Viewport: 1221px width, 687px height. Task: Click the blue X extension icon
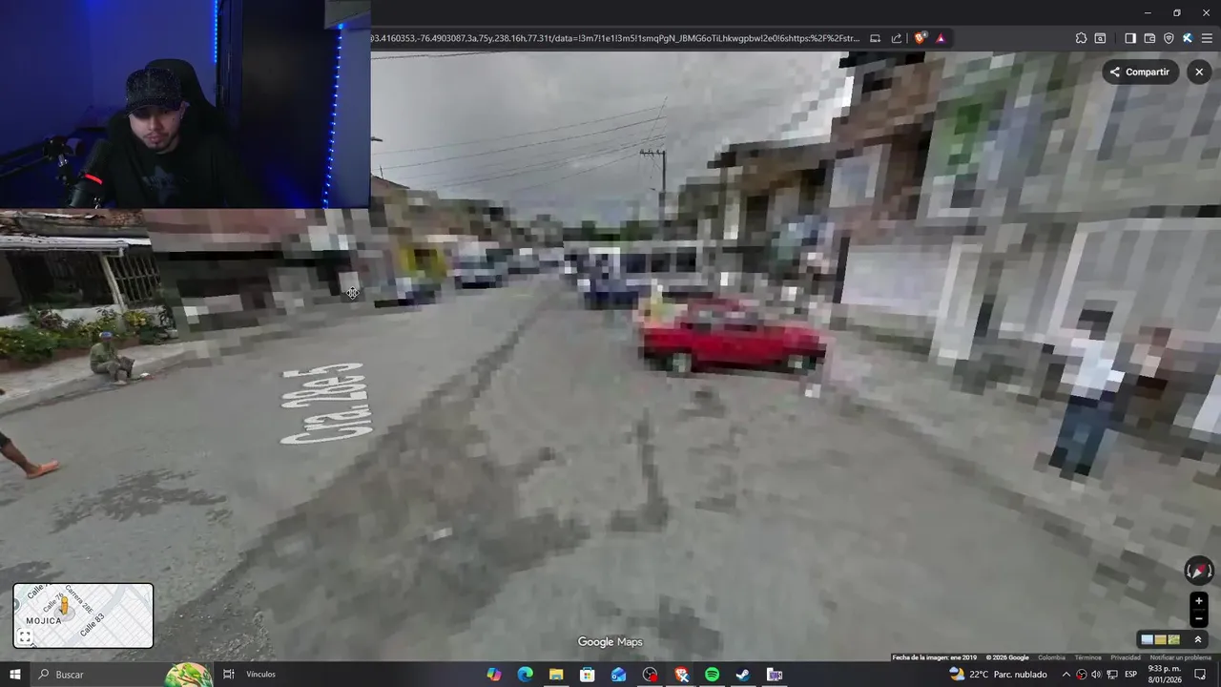point(1188,38)
